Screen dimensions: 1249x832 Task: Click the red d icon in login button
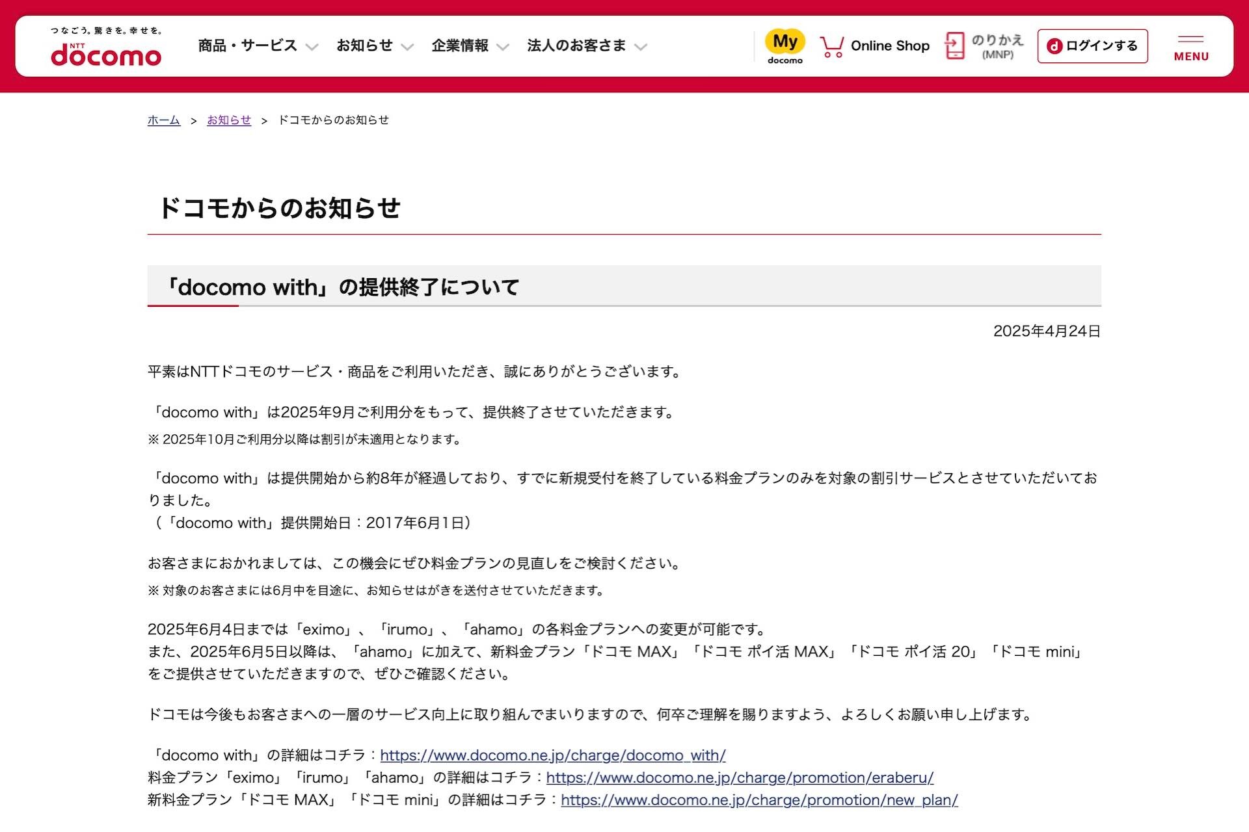click(x=1054, y=46)
